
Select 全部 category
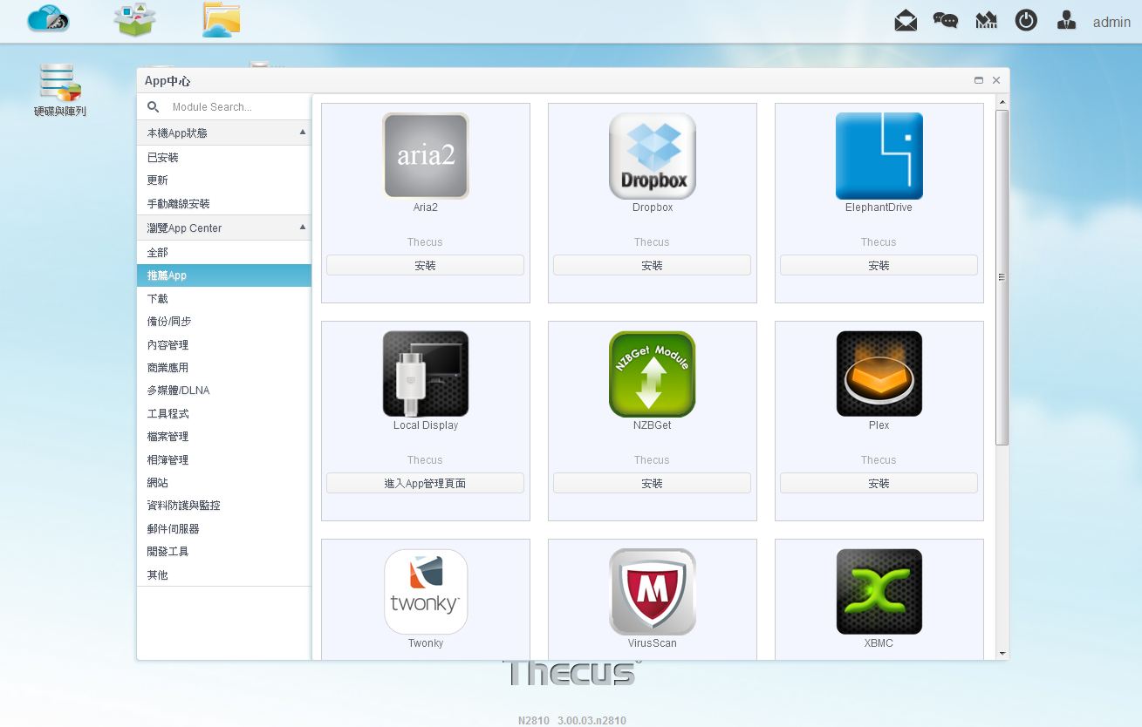224,253
